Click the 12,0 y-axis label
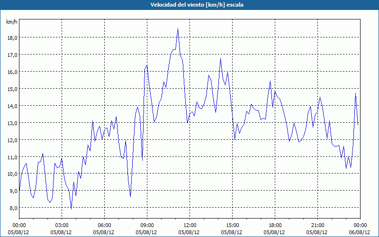Viewport: 379px width, 237px height. [12, 140]
